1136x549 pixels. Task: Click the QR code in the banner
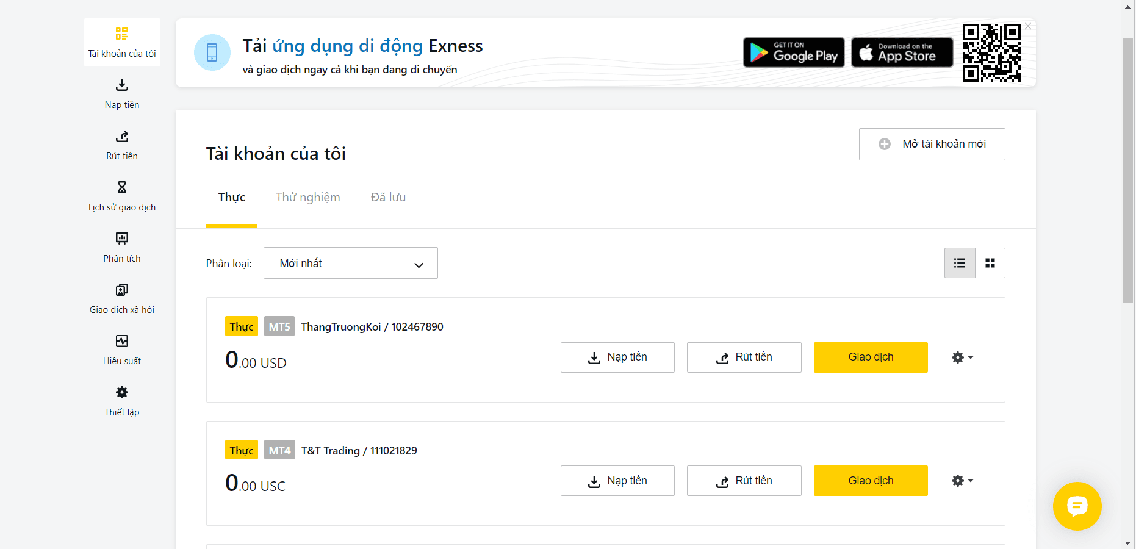click(x=991, y=52)
